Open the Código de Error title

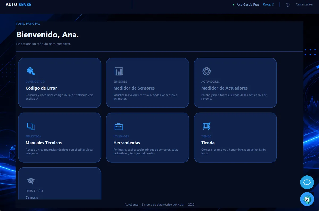[x=41, y=88]
